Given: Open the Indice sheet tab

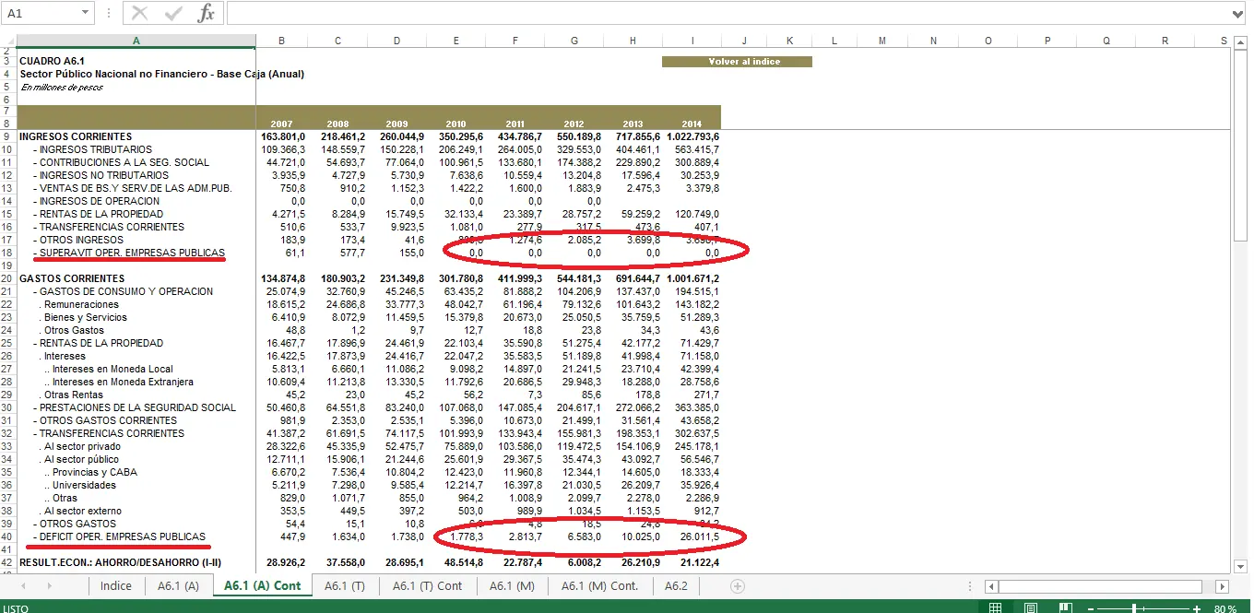Looking at the screenshot, I should 116,586.
